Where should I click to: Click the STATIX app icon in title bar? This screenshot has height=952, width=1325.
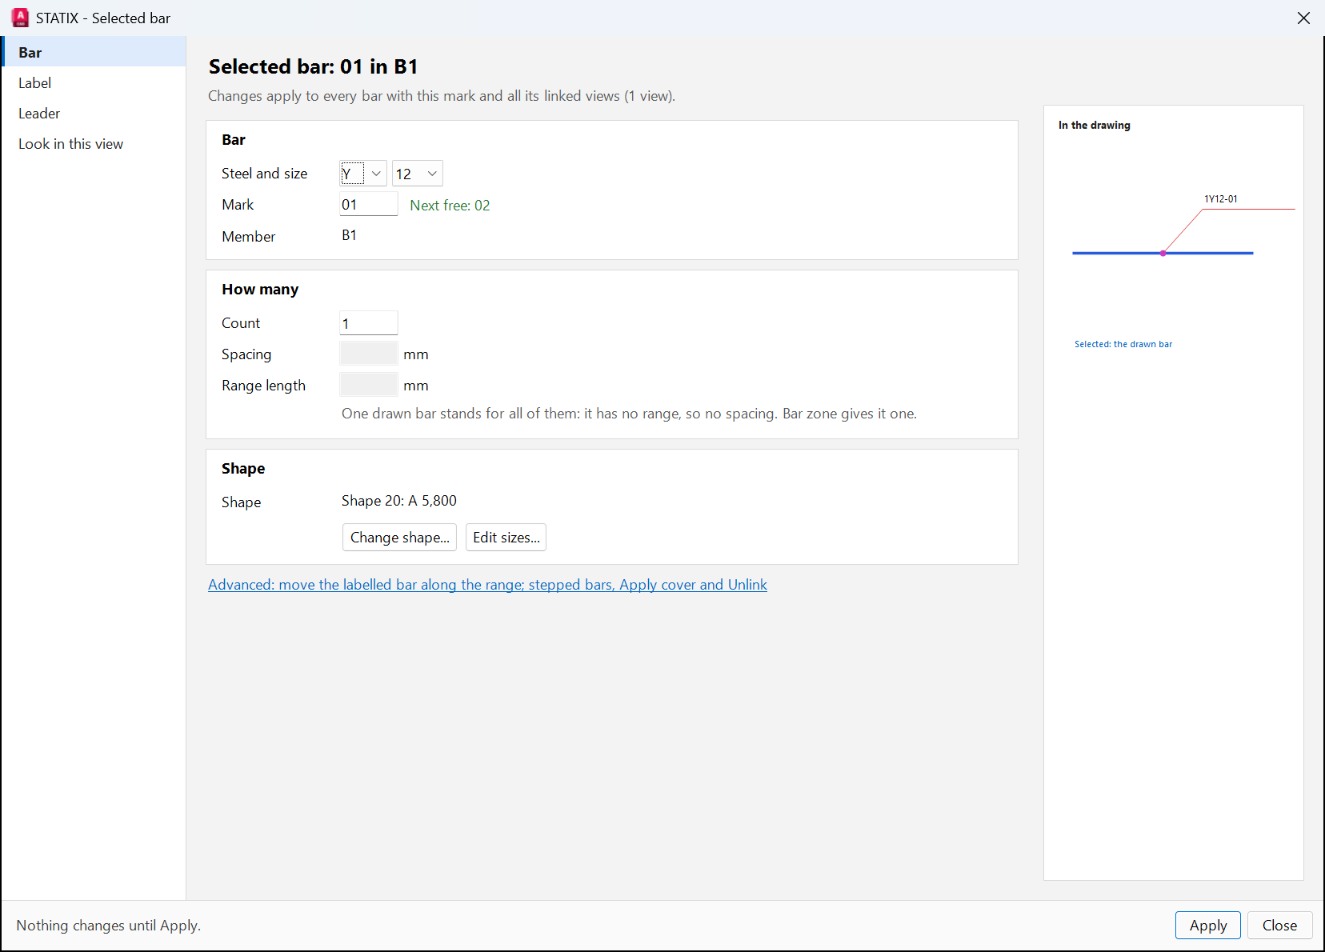click(x=20, y=18)
